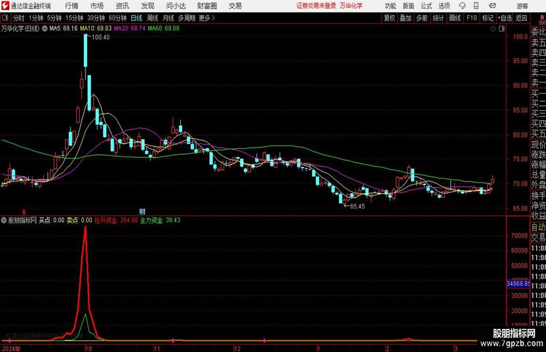Click the 证券交易未登录 login link

[316, 6]
